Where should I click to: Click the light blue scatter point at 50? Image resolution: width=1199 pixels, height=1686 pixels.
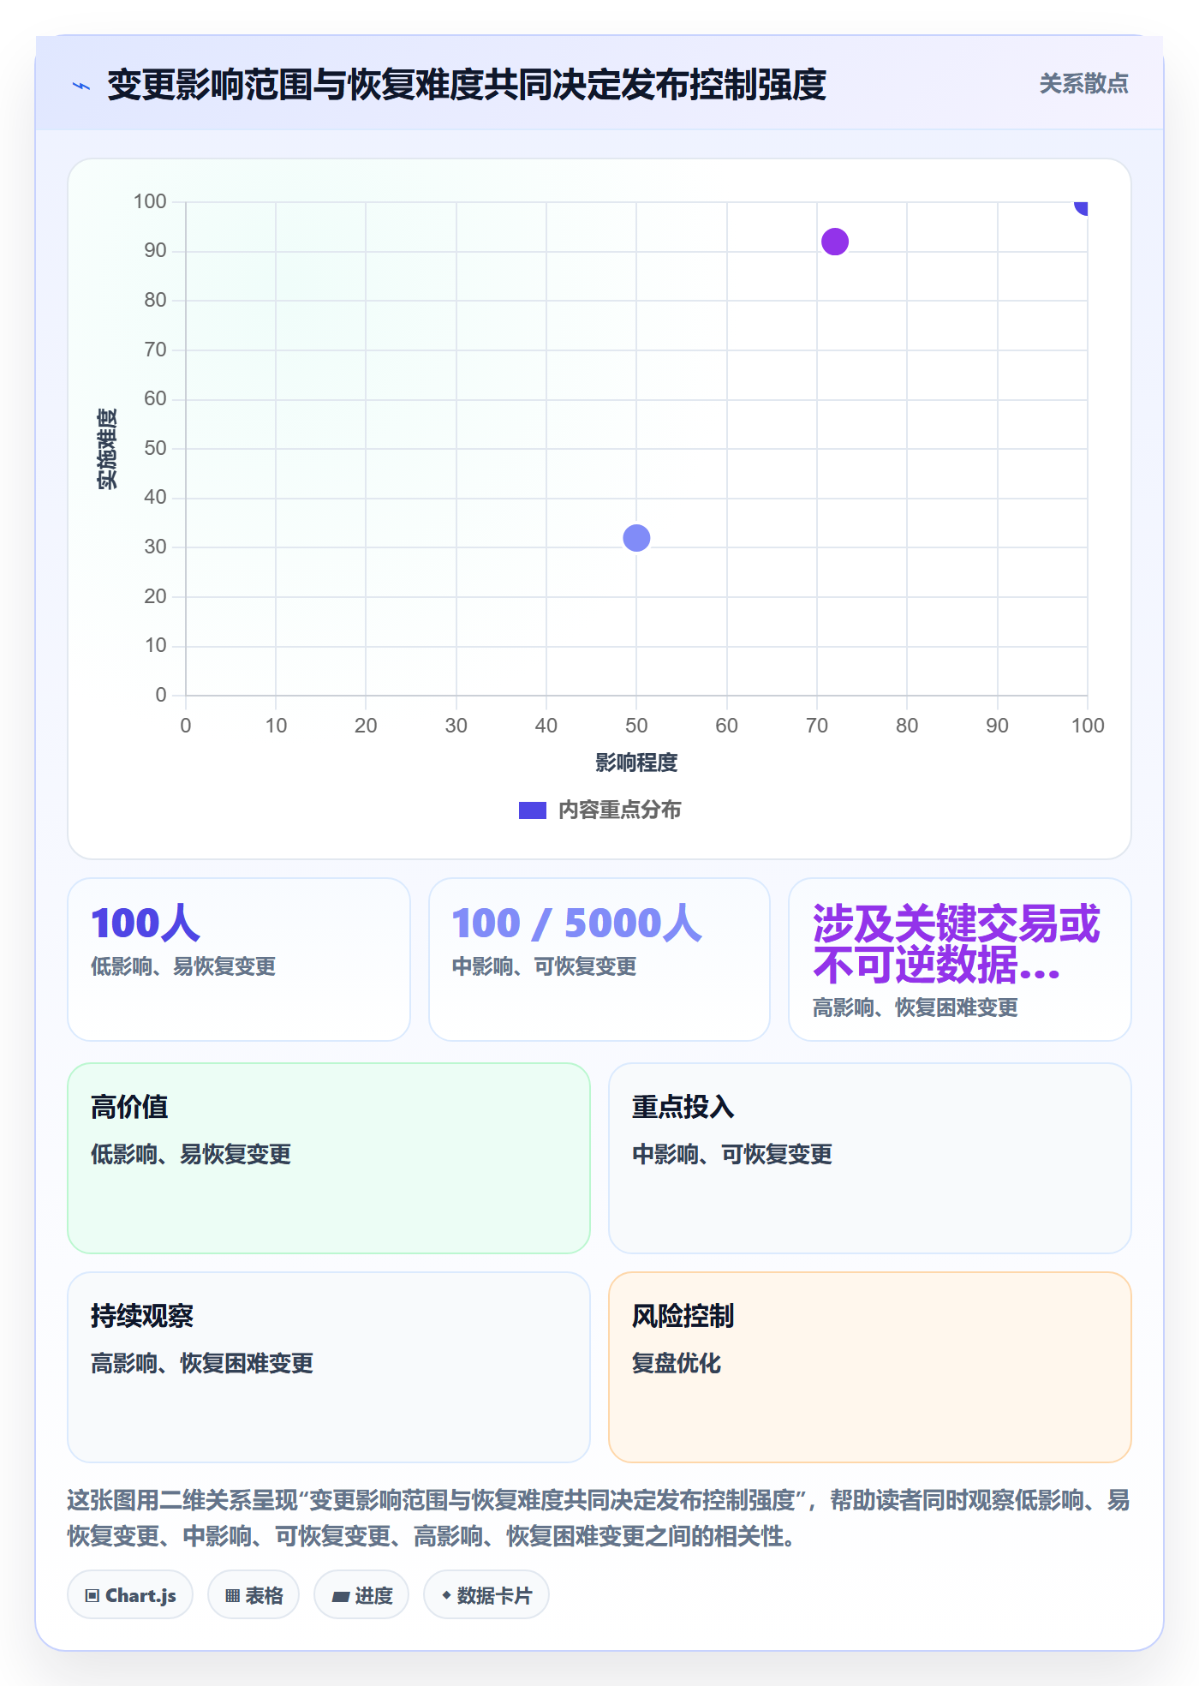pyautogui.click(x=636, y=538)
